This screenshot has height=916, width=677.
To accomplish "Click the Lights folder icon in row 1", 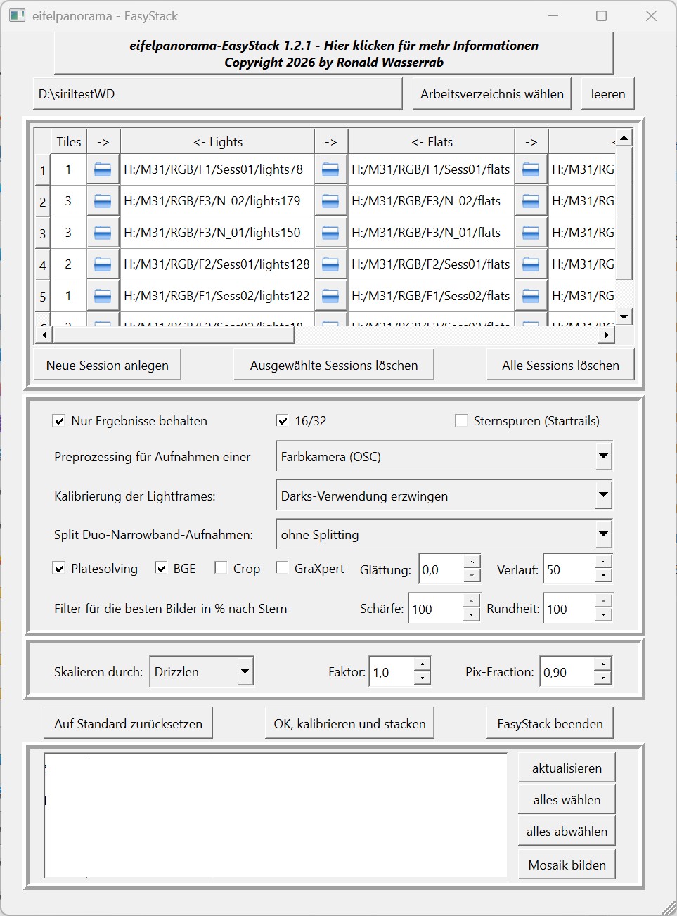I will tap(103, 169).
